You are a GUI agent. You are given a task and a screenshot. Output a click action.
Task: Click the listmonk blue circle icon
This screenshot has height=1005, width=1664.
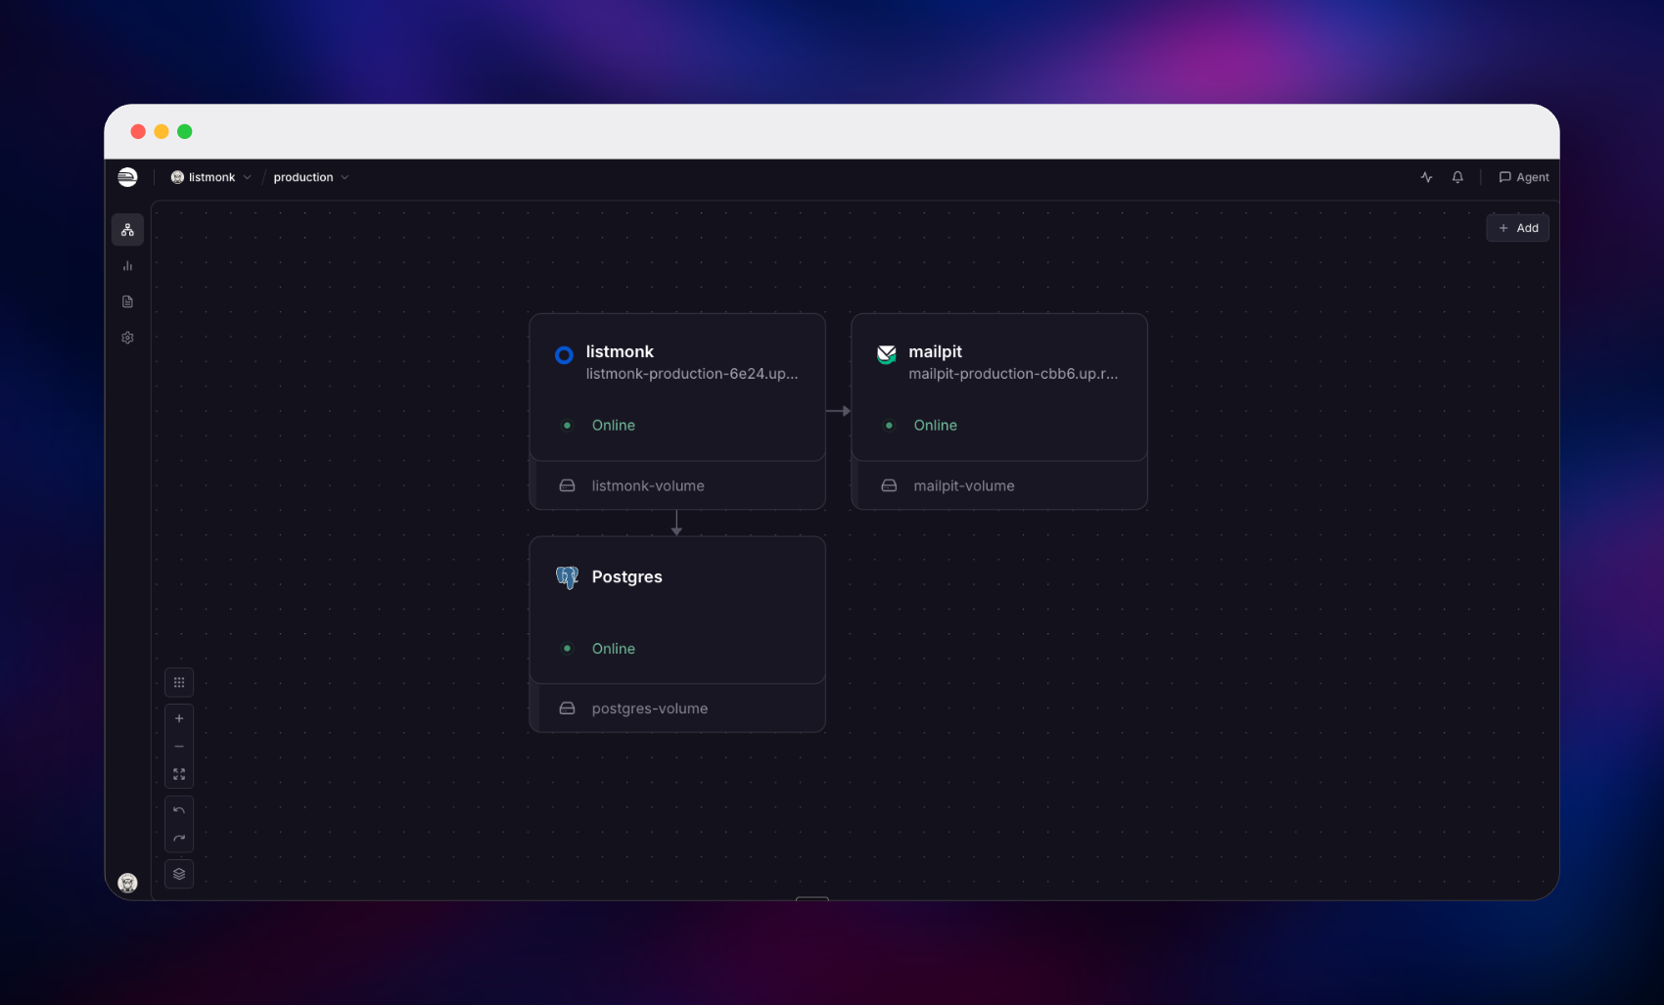tap(564, 354)
